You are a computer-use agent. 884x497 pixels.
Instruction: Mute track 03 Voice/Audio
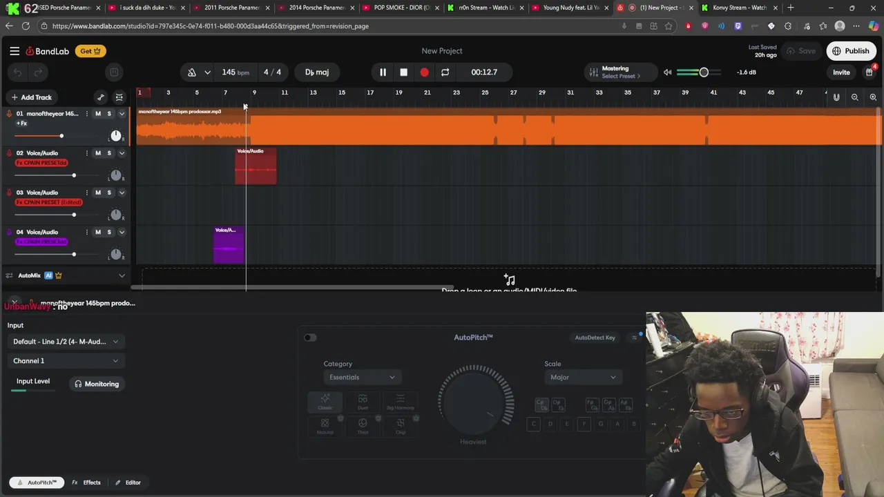point(98,193)
